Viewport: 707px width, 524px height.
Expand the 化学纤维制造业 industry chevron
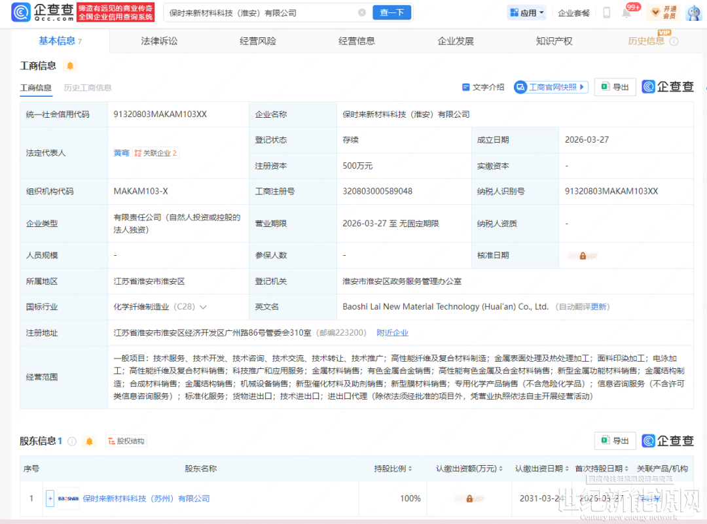pyautogui.click(x=203, y=307)
